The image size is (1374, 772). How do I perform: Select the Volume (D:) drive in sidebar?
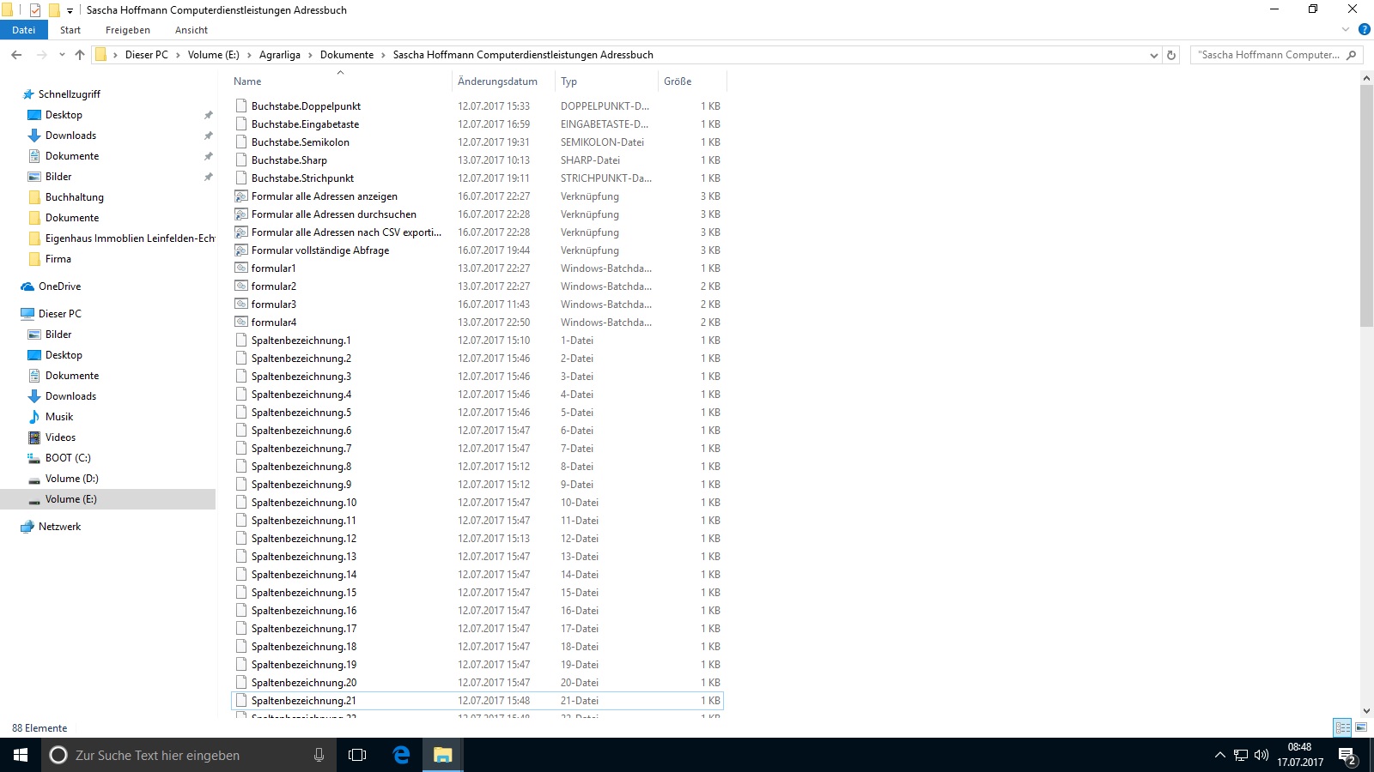coord(71,479)
